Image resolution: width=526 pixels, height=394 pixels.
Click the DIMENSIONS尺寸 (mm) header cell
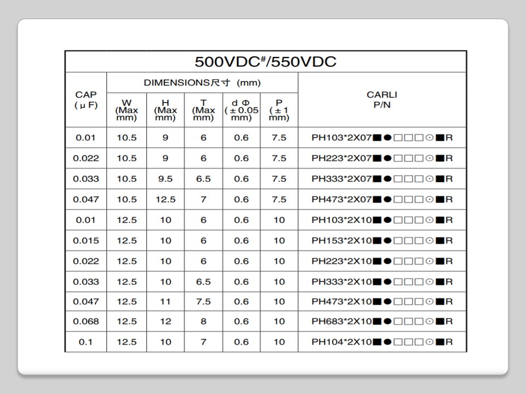(x=202, y=83)
